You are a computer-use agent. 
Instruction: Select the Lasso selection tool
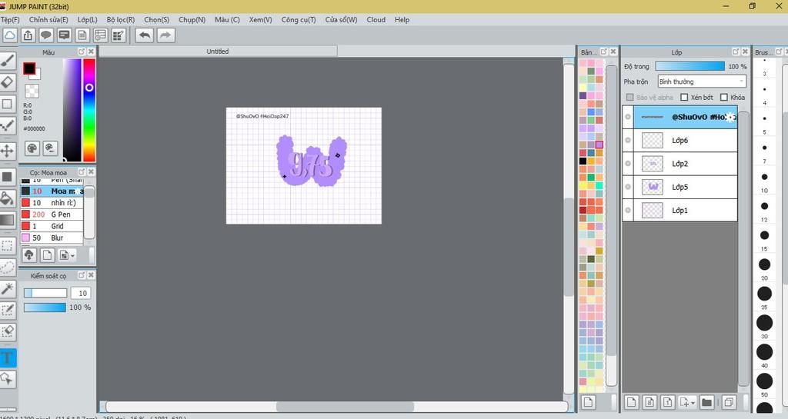point(7,267)
